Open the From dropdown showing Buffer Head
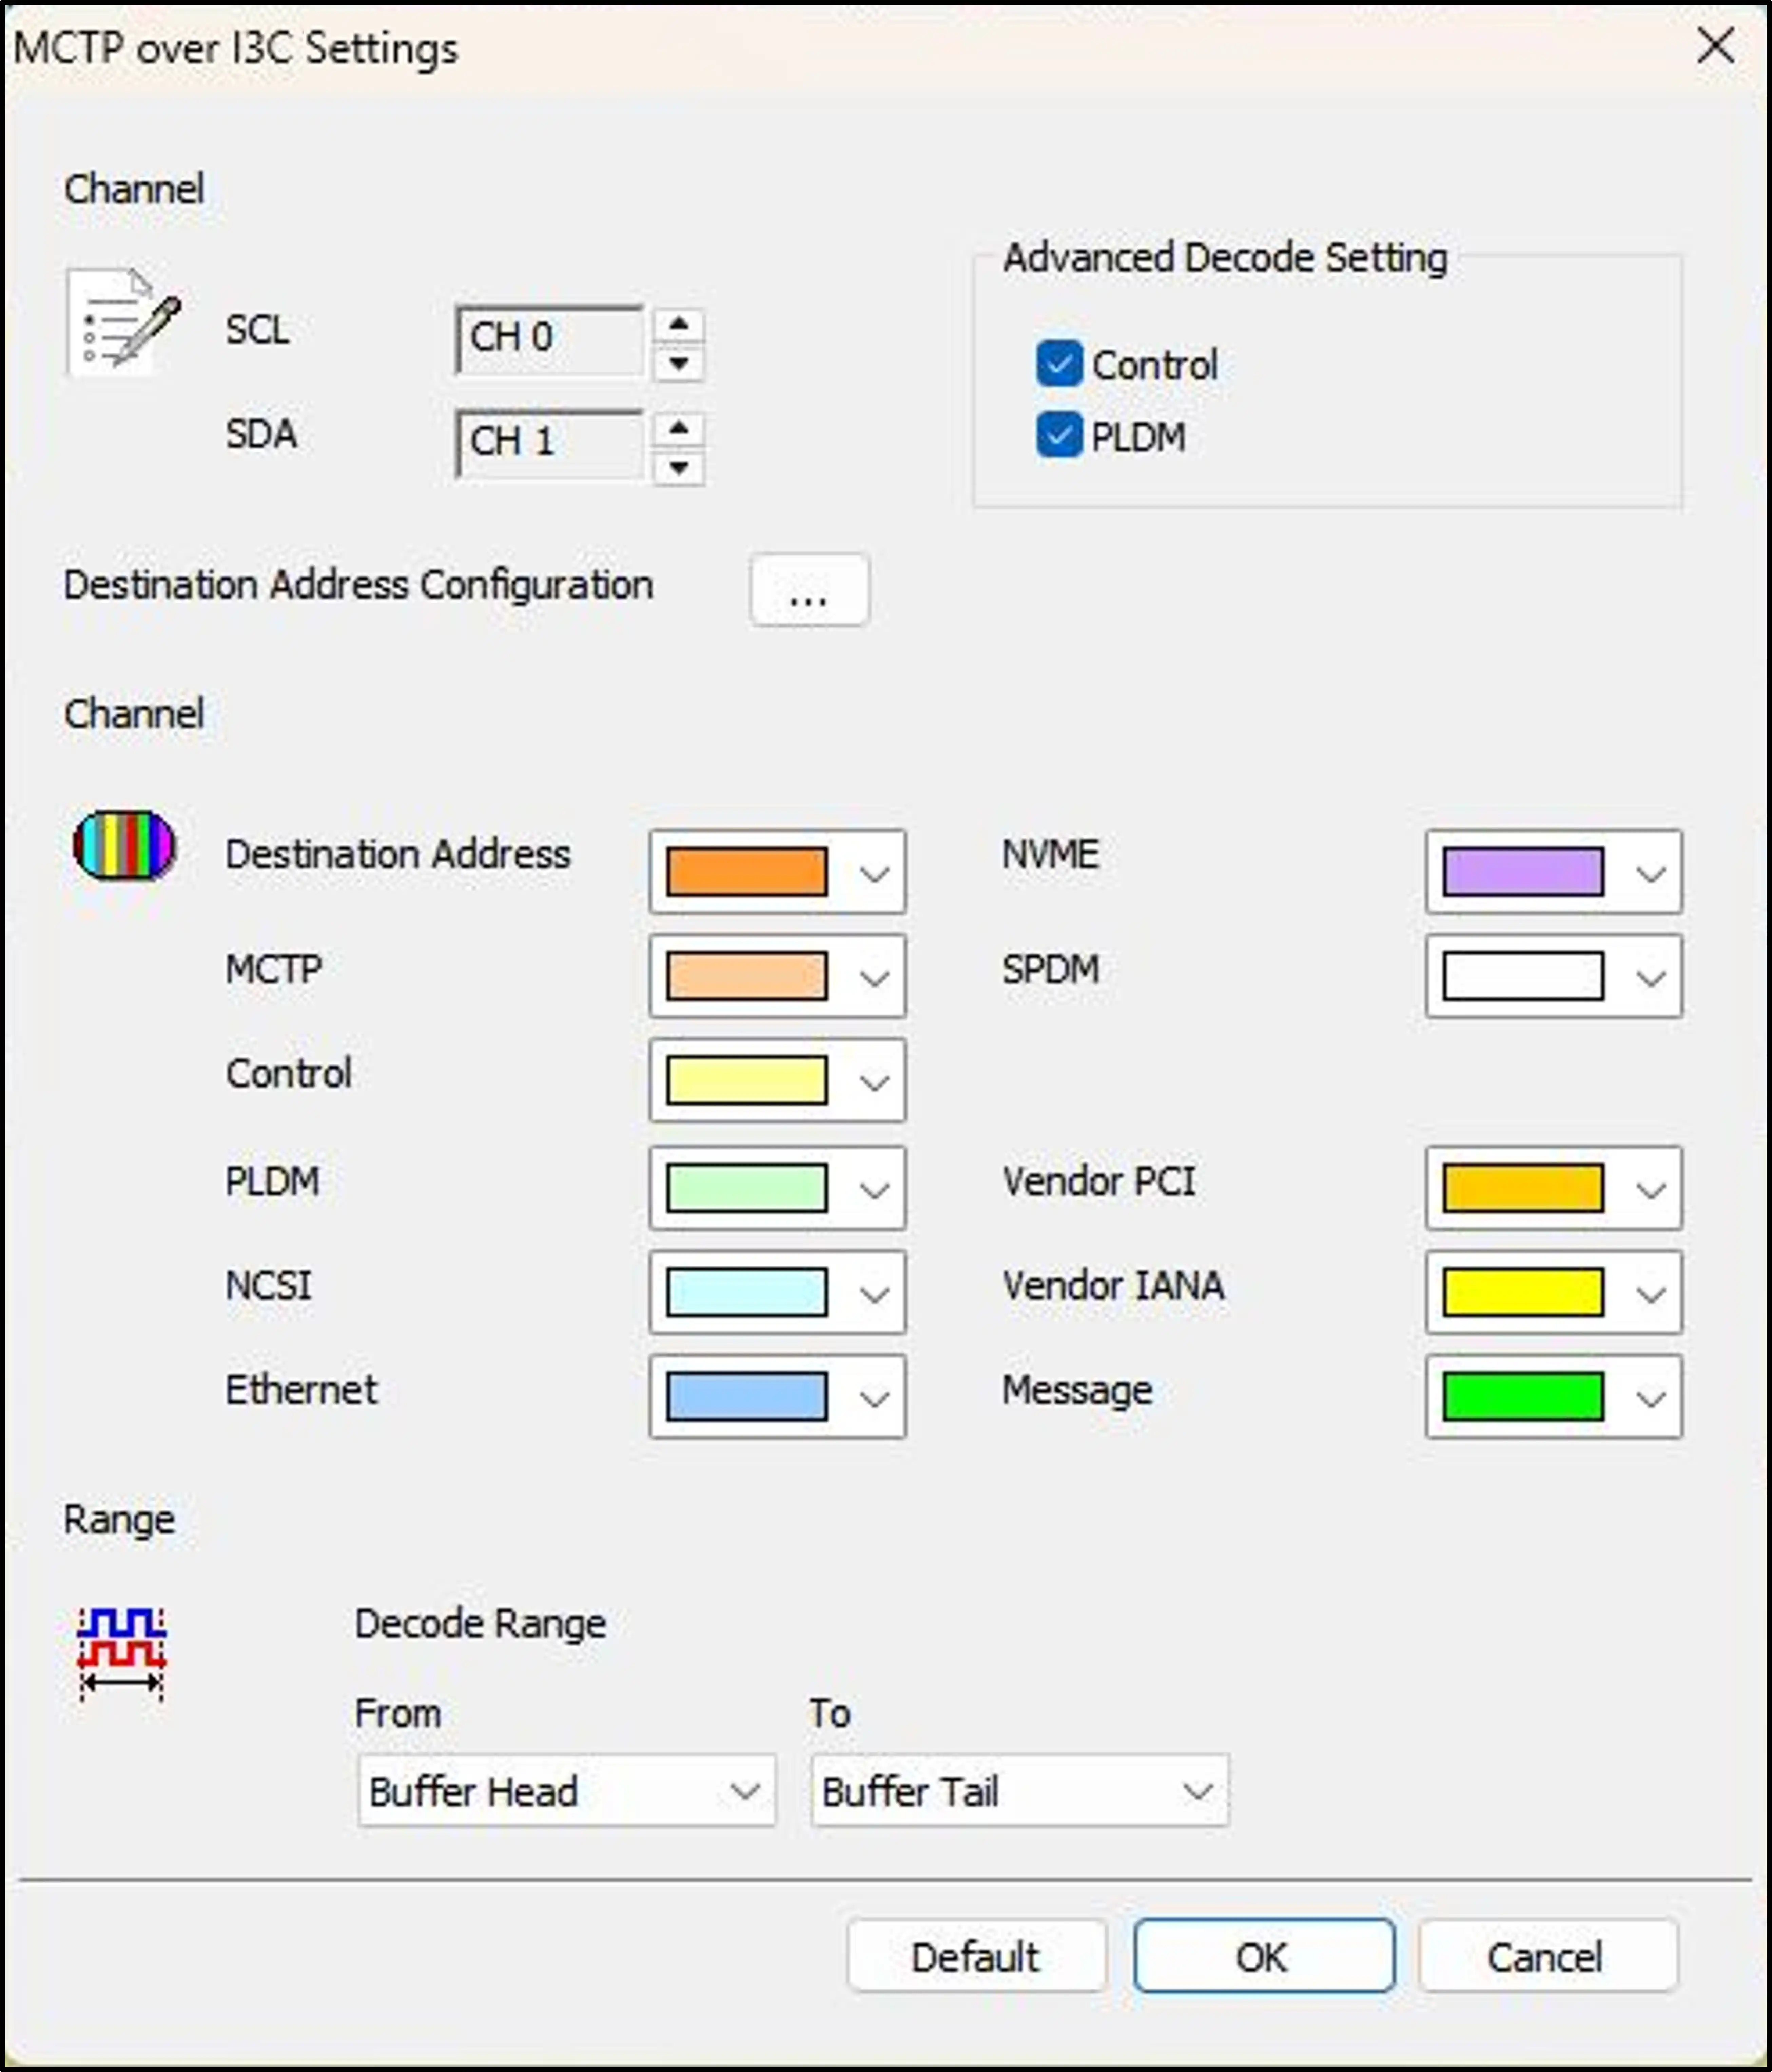The image size is (1772, 2072). (567, 1791)
